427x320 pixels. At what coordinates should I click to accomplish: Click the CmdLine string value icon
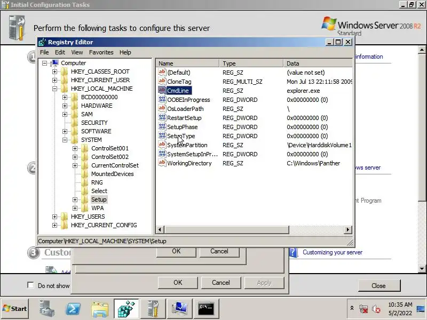click(162, 90)
